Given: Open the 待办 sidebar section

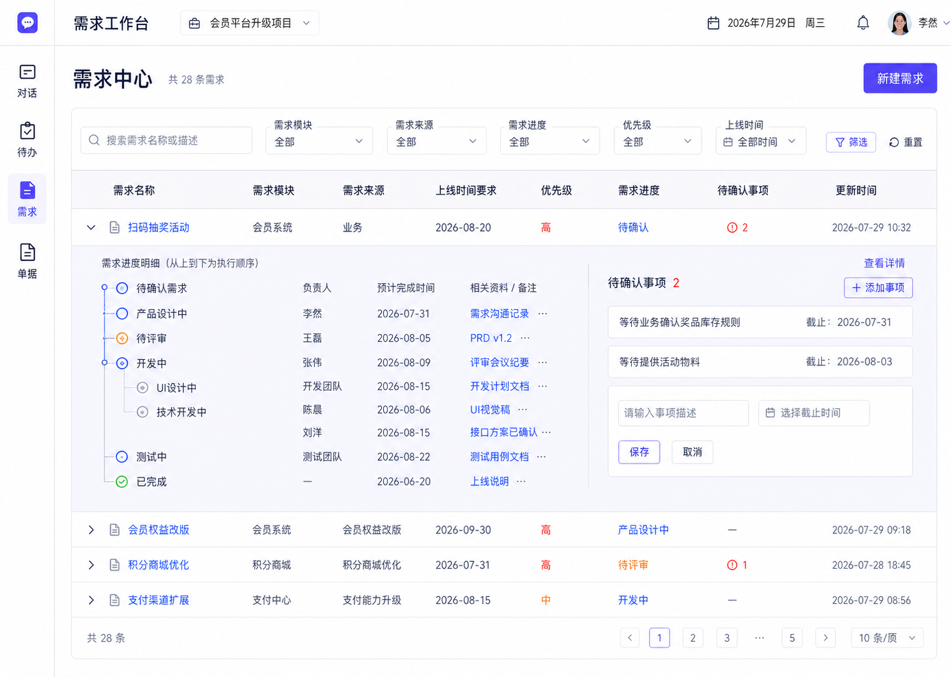Looking at the screenshot, I should click(27, 139).
